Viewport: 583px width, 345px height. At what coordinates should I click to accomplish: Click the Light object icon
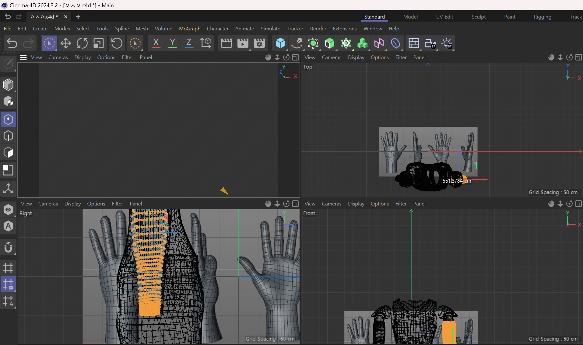tap(447, 43)
